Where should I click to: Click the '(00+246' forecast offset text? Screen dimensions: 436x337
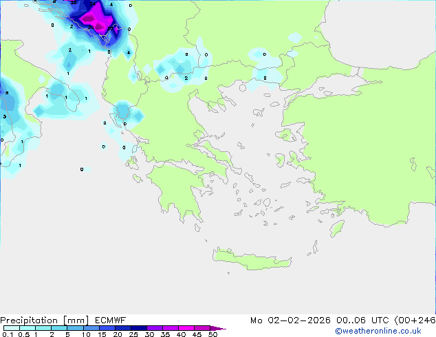pyautogui.click(x=415, y=320)
